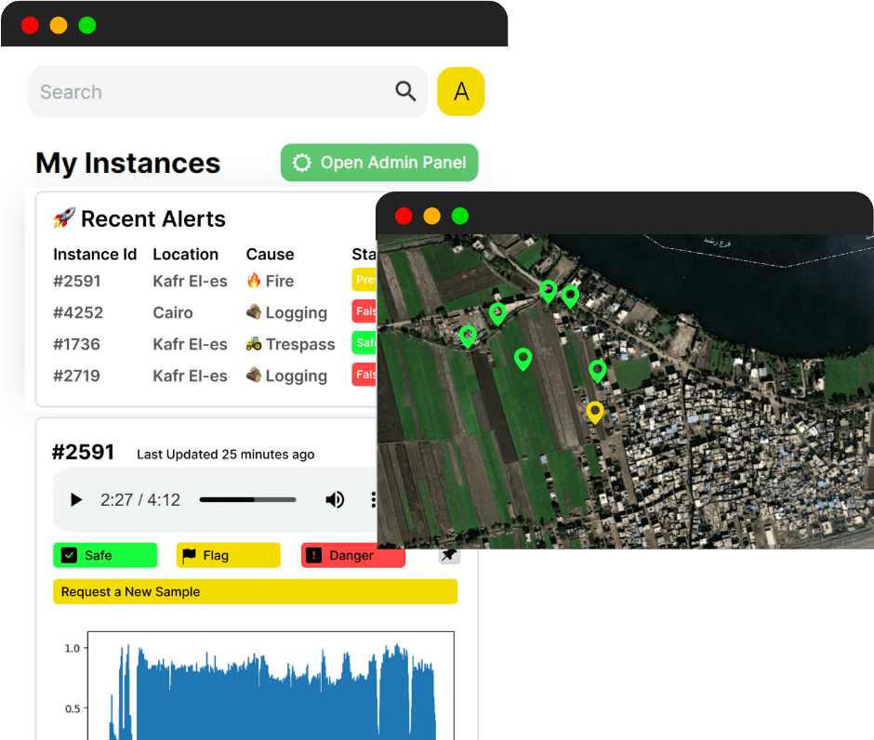
Task: Select the leftmost green map pin
Action: tap(468, 336)
